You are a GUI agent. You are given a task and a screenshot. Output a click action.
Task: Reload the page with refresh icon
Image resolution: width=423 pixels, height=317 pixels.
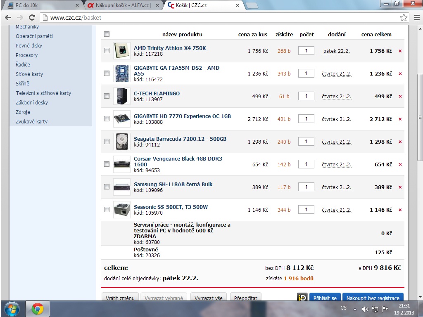pyautogui.click(x=32, y=17)
